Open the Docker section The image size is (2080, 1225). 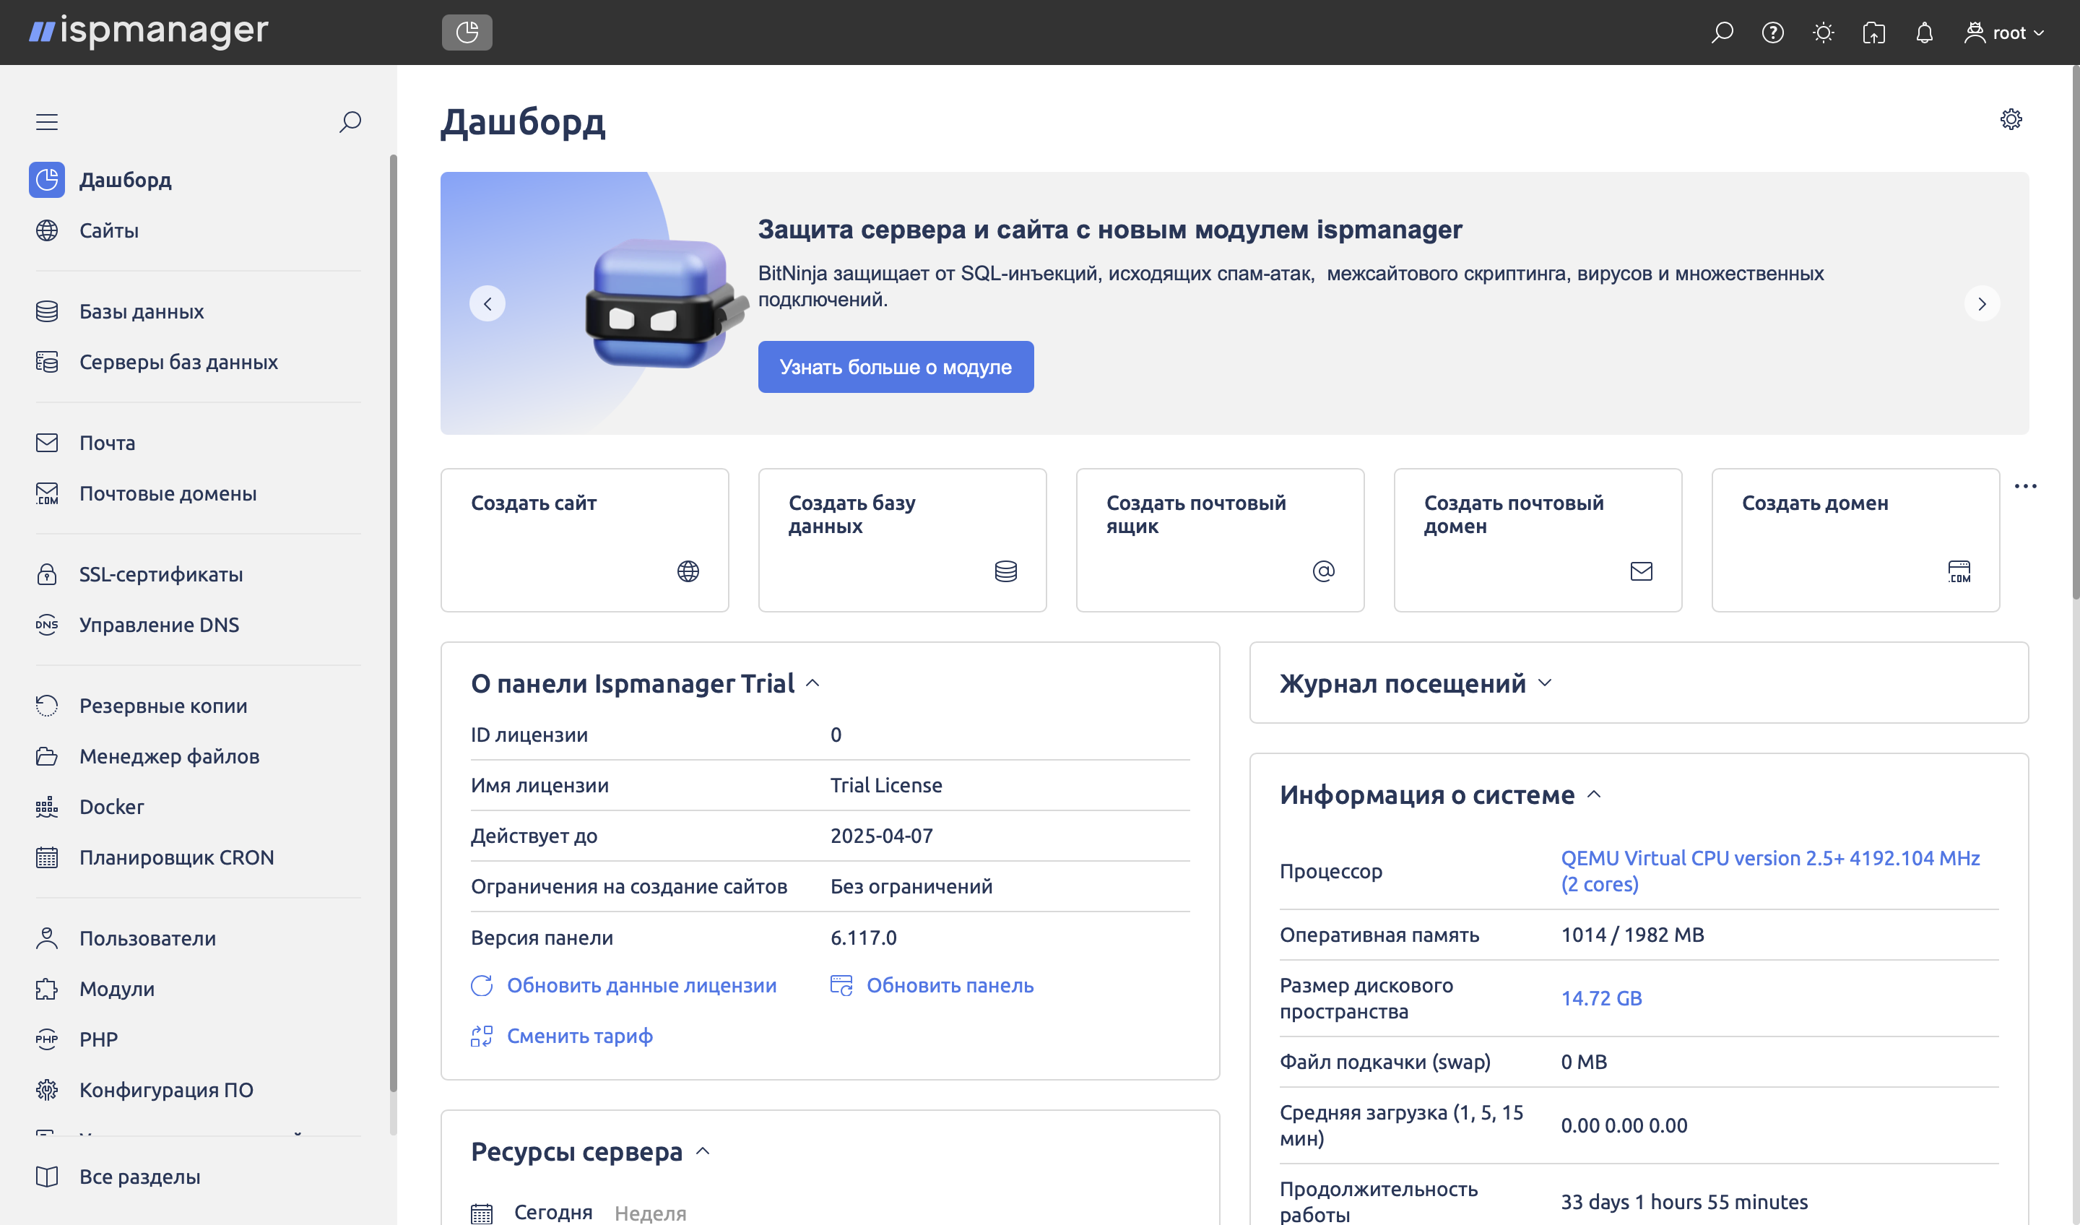pos(110,807)
